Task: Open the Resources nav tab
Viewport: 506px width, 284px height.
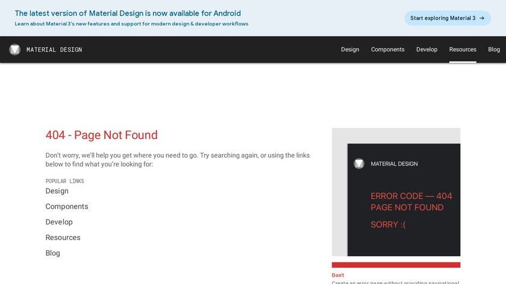Action: click(463, 49)
